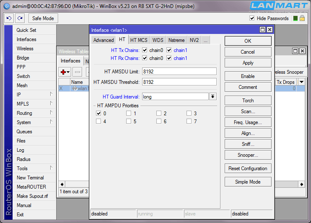Image resolution: width=311 pixels, height=223 pixels.
Task: Click the green traffic indicator icon
Action: point(295,18)
